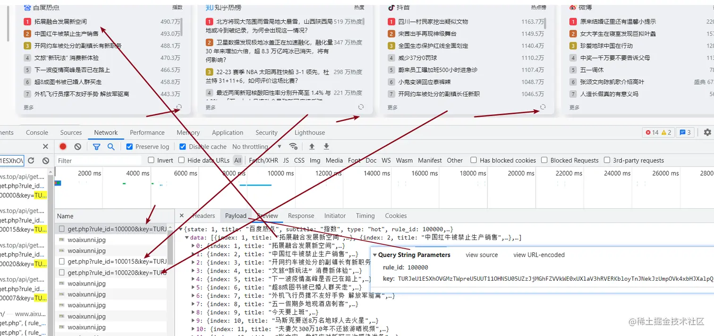Open the Lighthouse tab
Viewport: 714px width, 336px height.
click(310, 133)
